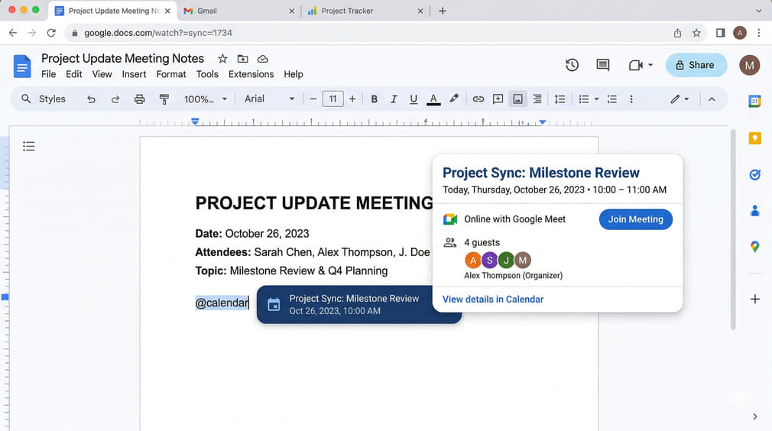This screenshot has width=772, height=431.
Task: Switch to the Gmail tab
Action: tap(238, 11)
